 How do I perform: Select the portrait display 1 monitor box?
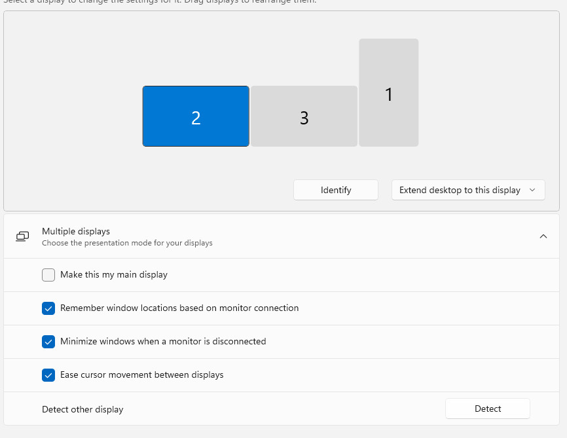[388, 93]
